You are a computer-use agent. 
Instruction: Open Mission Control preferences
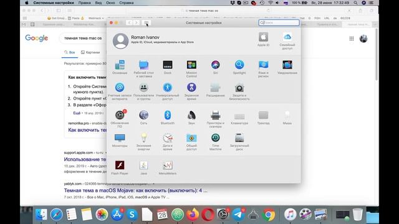point(191,68)
